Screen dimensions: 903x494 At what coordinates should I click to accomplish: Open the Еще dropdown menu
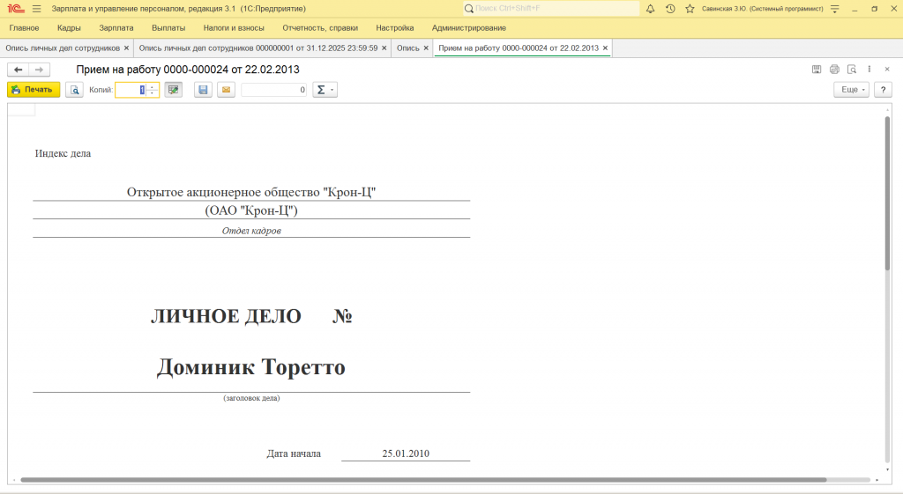[x=851, y=90]
